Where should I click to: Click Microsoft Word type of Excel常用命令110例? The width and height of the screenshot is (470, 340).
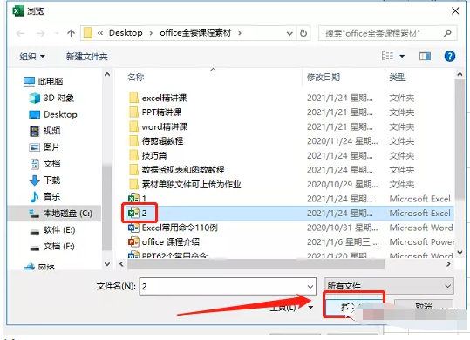click(421, 228)
